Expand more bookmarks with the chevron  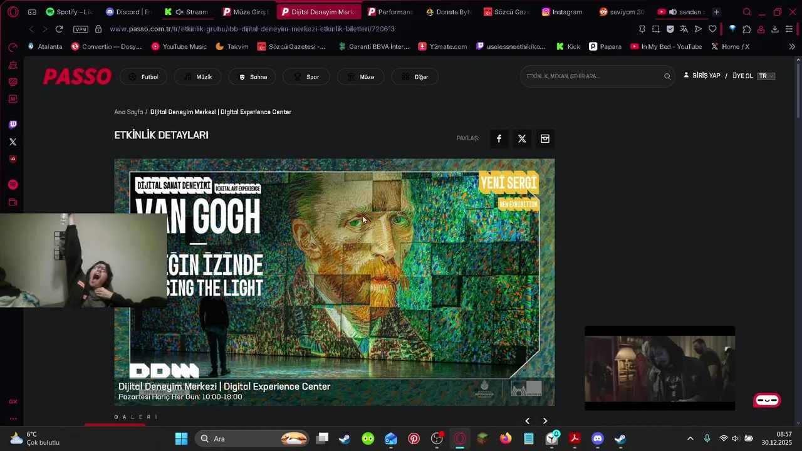coord(792,46)
